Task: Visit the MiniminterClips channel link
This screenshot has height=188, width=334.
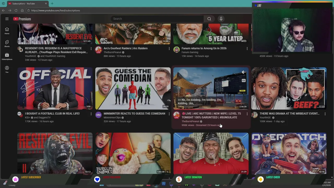Action: 112,118
